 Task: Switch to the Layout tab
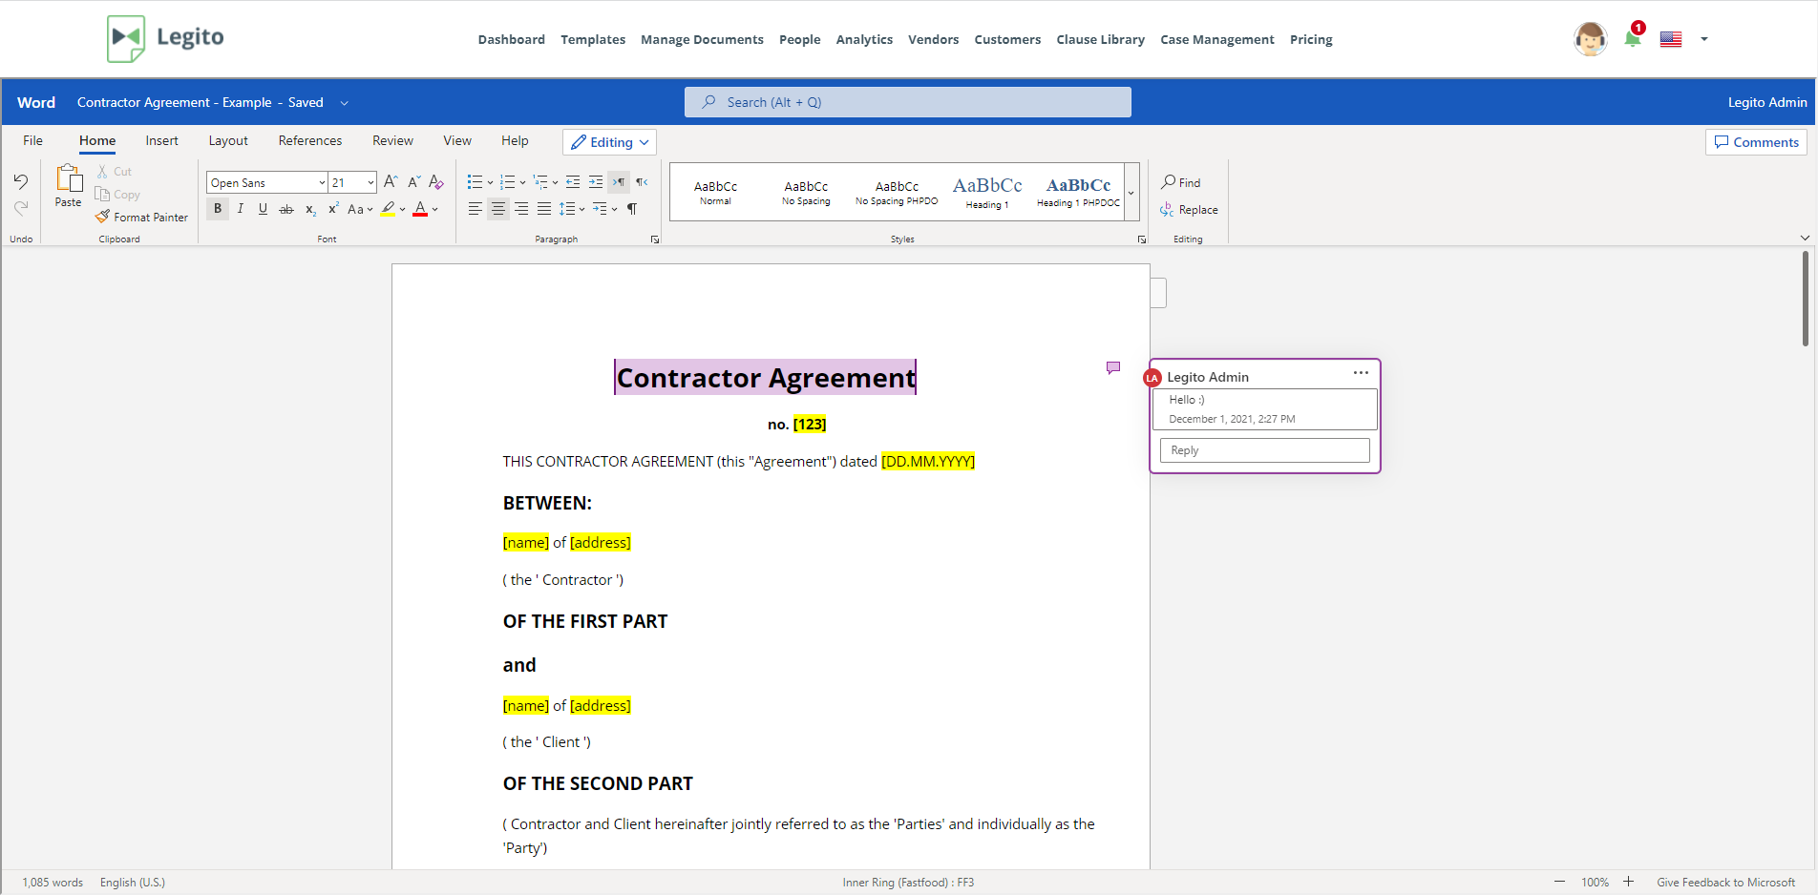pyautogui.click(x=228, y=140)
